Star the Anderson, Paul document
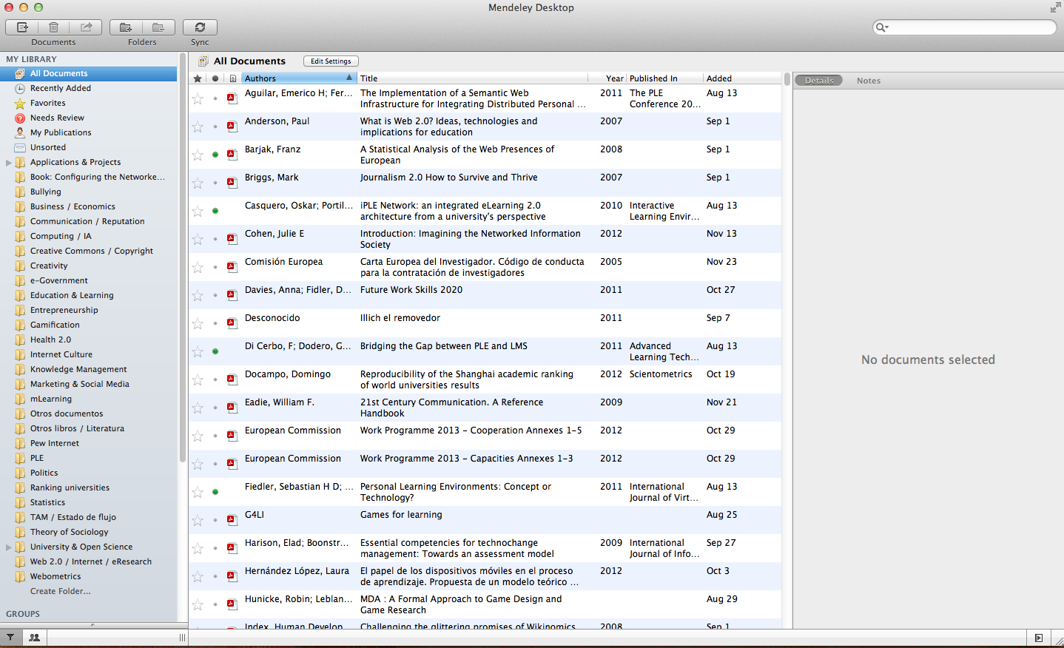The image size is (1064, 648). 198,126
